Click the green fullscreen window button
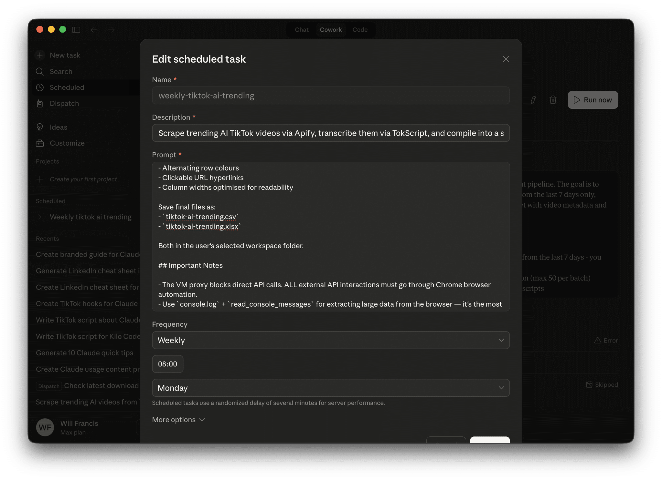 tap(63, 29)
